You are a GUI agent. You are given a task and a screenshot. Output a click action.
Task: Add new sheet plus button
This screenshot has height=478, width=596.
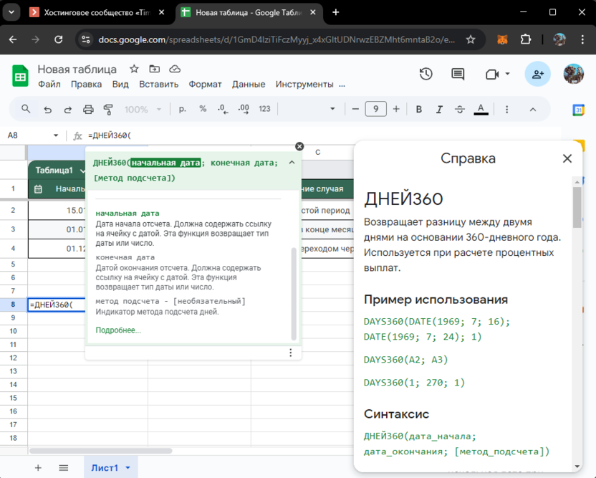pyautogui.click(x=38, y=468)
